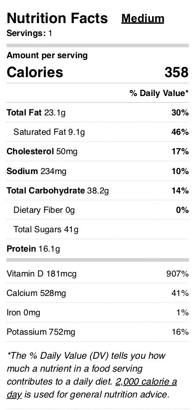Select the Nutrition Facts heading
Image resolution: width=195 pixels, height=410 pixels.
point(57,18)
